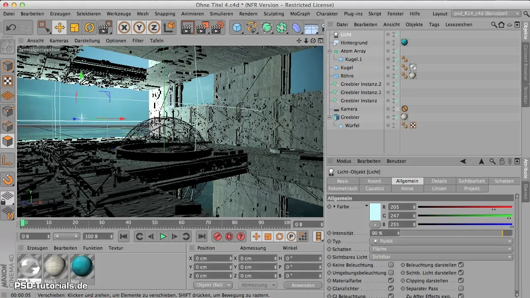This screenshot has width=530, height=298.
Task: Click the Axis mode icon
Action: (8, 160)
